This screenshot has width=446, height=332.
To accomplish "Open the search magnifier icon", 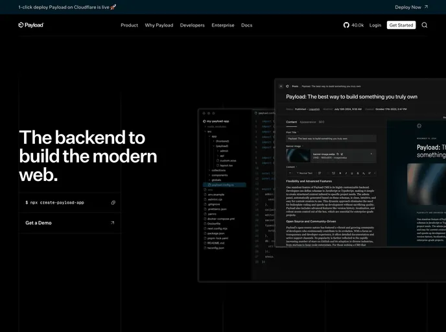I will tap(425, 25).
